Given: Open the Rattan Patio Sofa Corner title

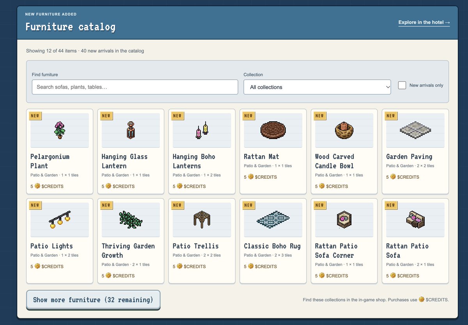Looking at the screenshot, I should [x=336, y=250].
